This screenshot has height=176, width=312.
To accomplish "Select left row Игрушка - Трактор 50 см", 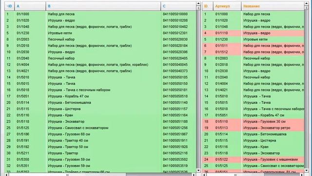I will click(x=100, y=147).
